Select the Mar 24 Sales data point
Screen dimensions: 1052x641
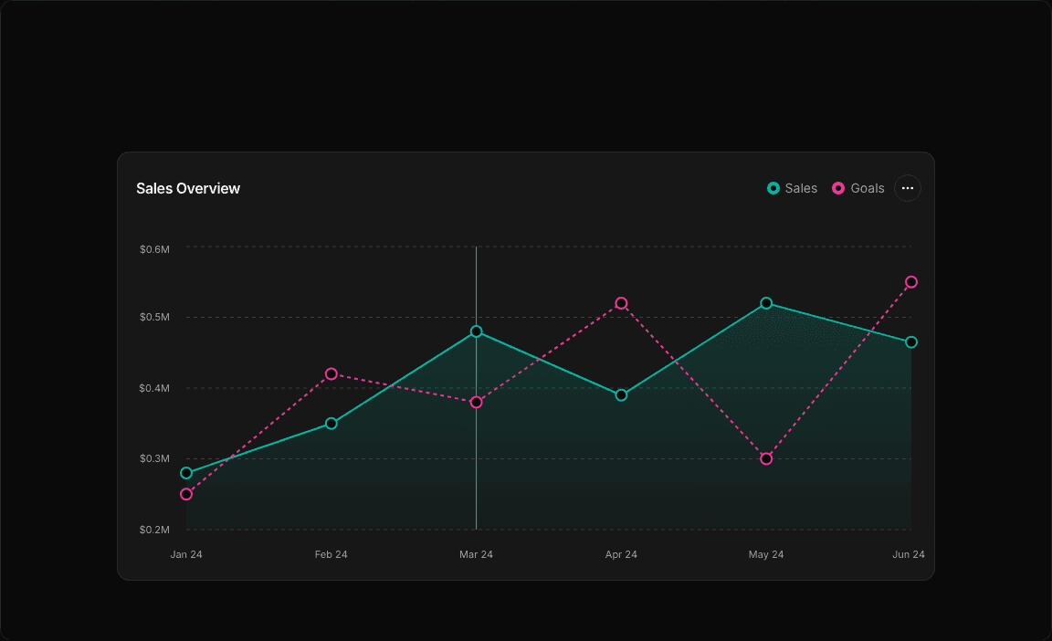476,331
